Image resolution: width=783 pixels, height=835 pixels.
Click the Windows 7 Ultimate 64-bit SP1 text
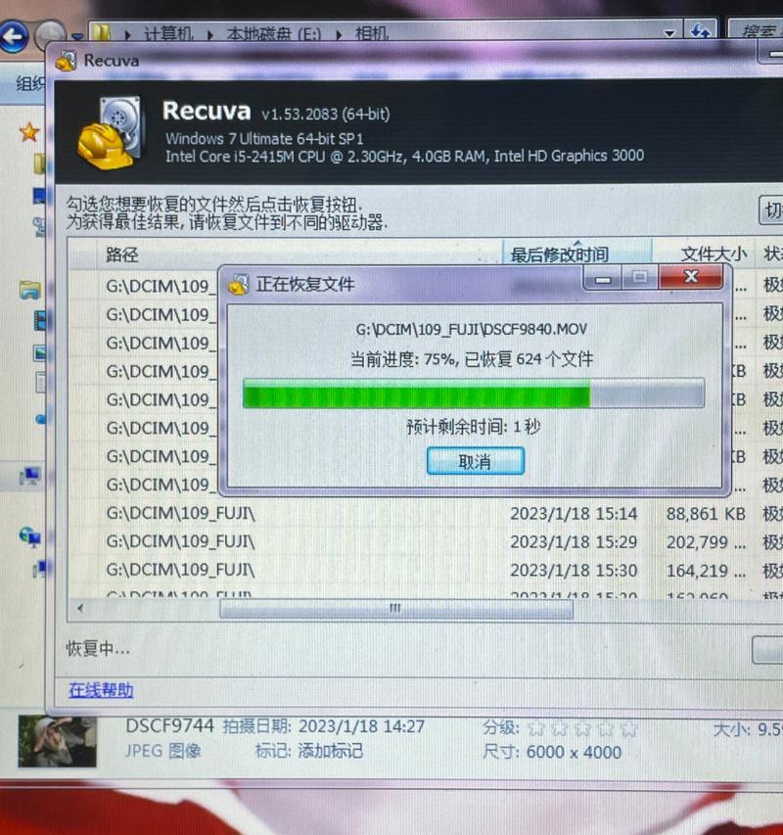pyautogui.click(x=264, y=139)
